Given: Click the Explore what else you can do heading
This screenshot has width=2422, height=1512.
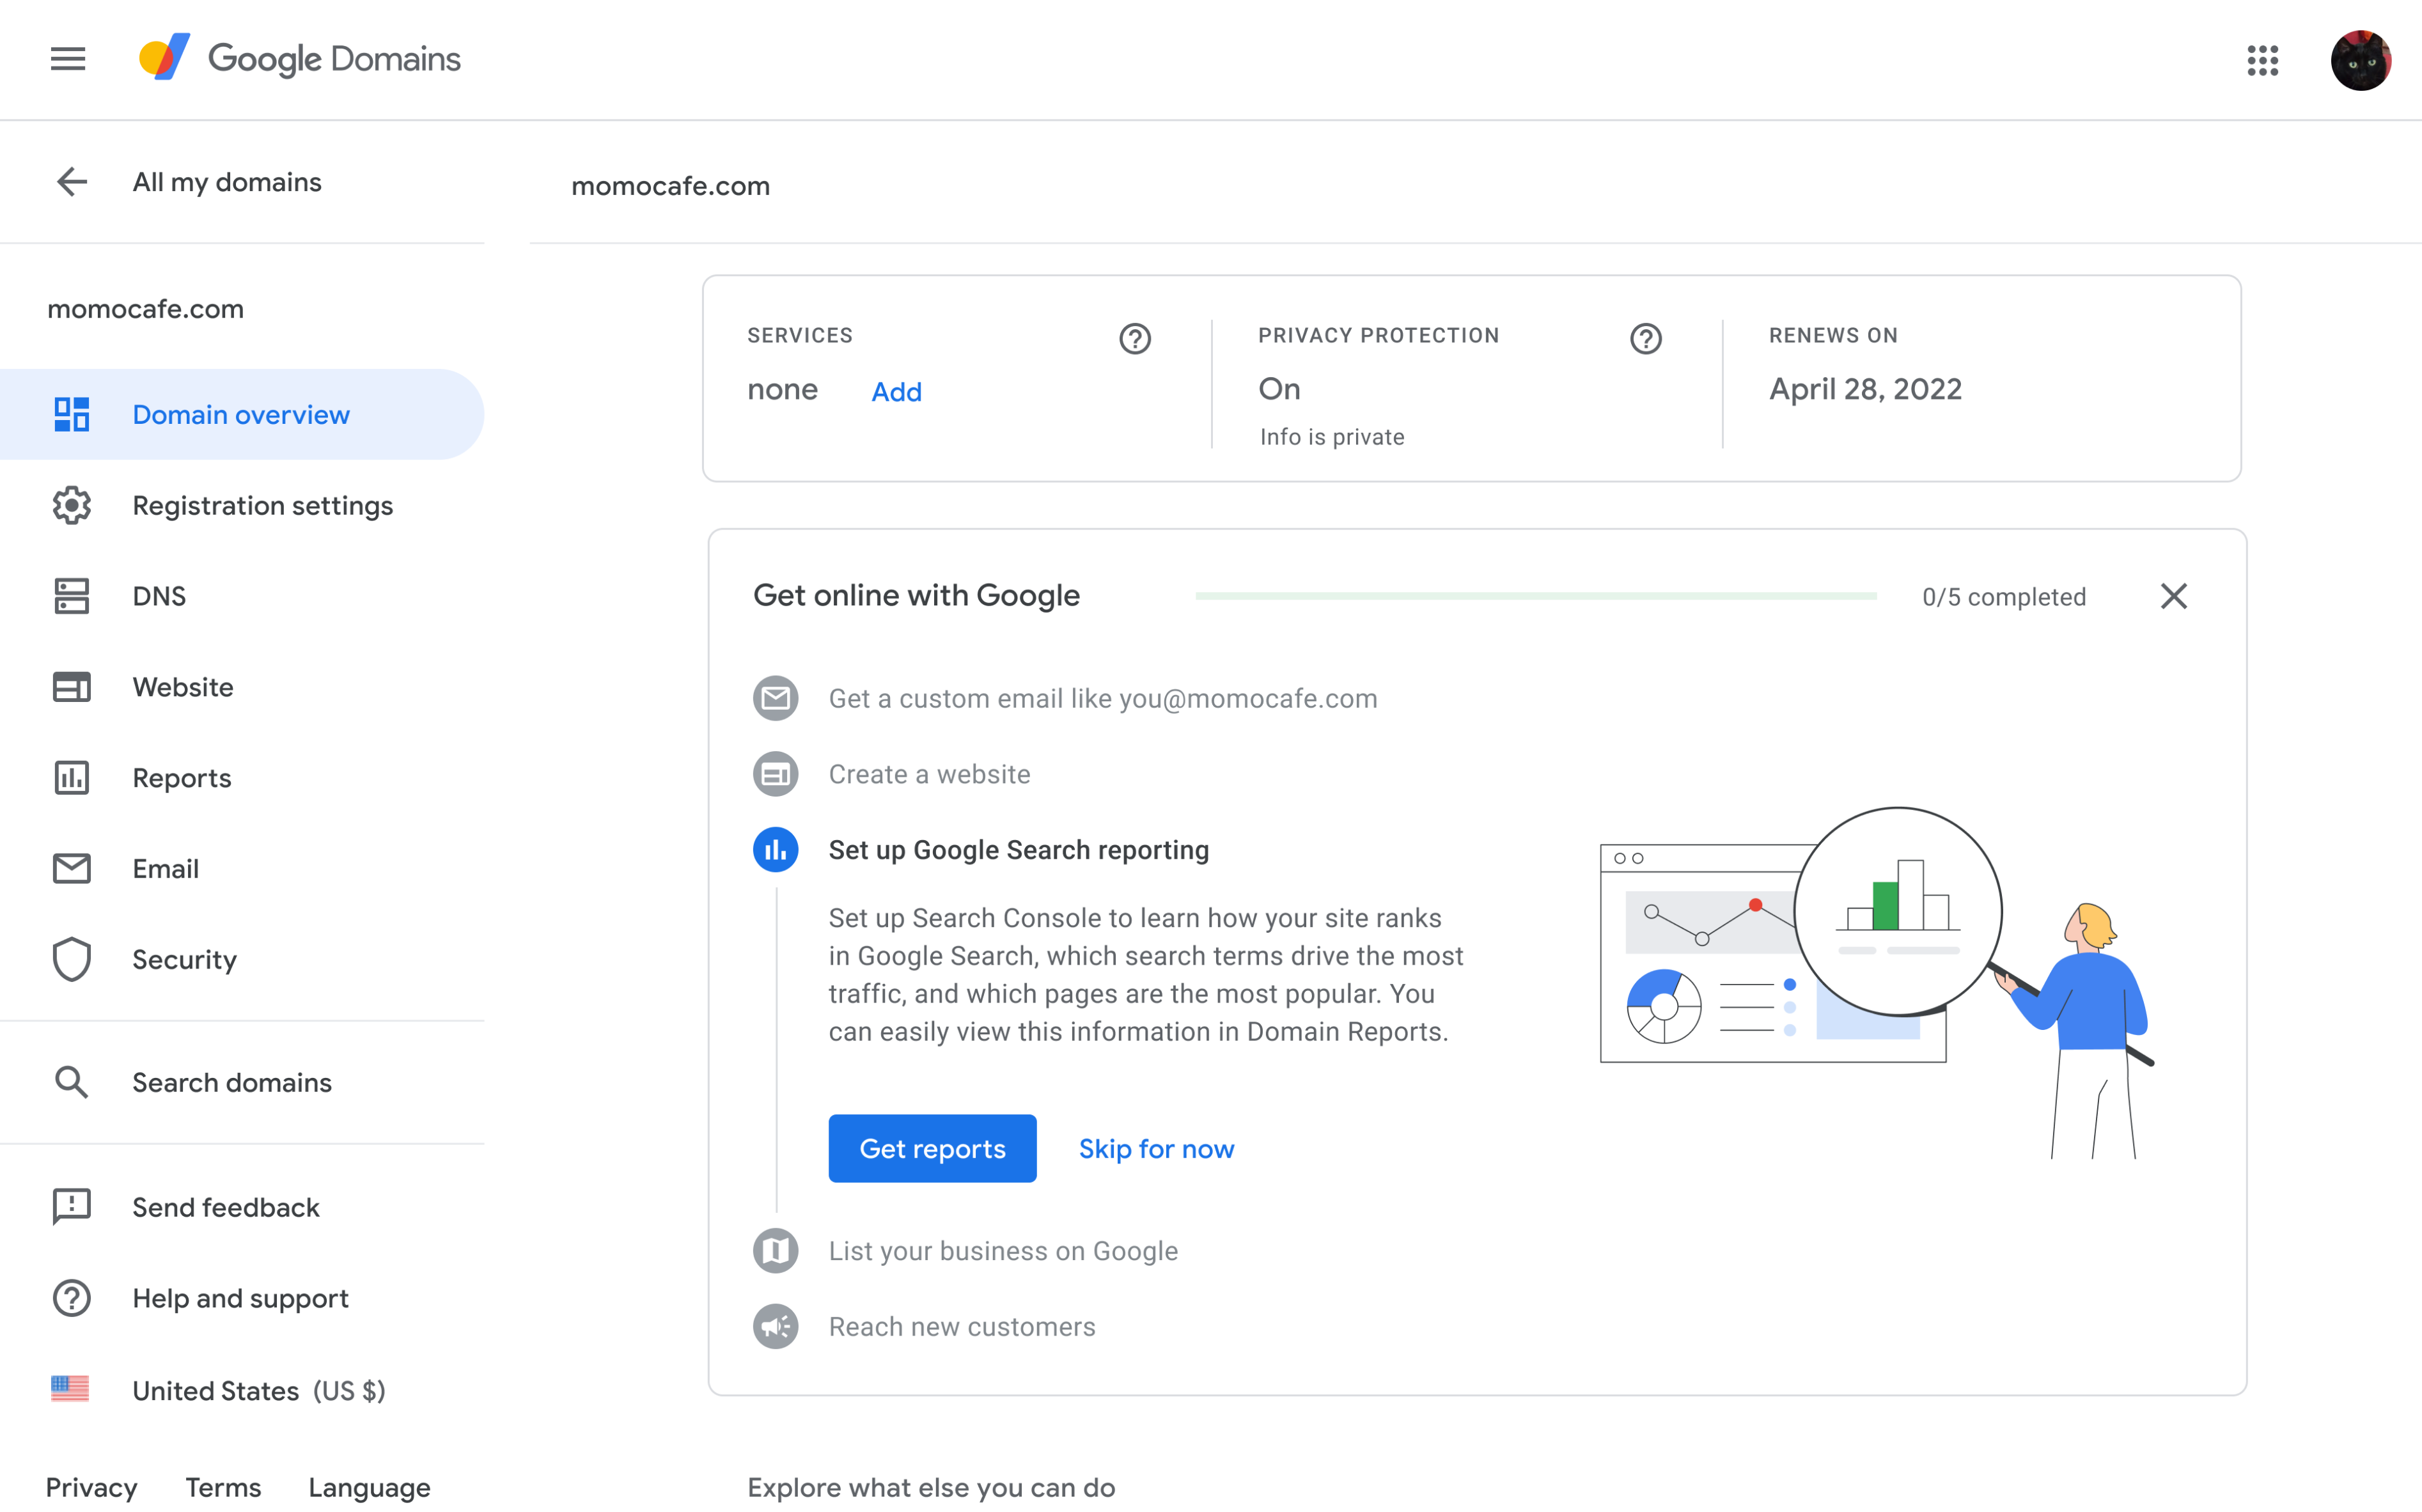Looking at the screenshot, I should pos(931,1487).
